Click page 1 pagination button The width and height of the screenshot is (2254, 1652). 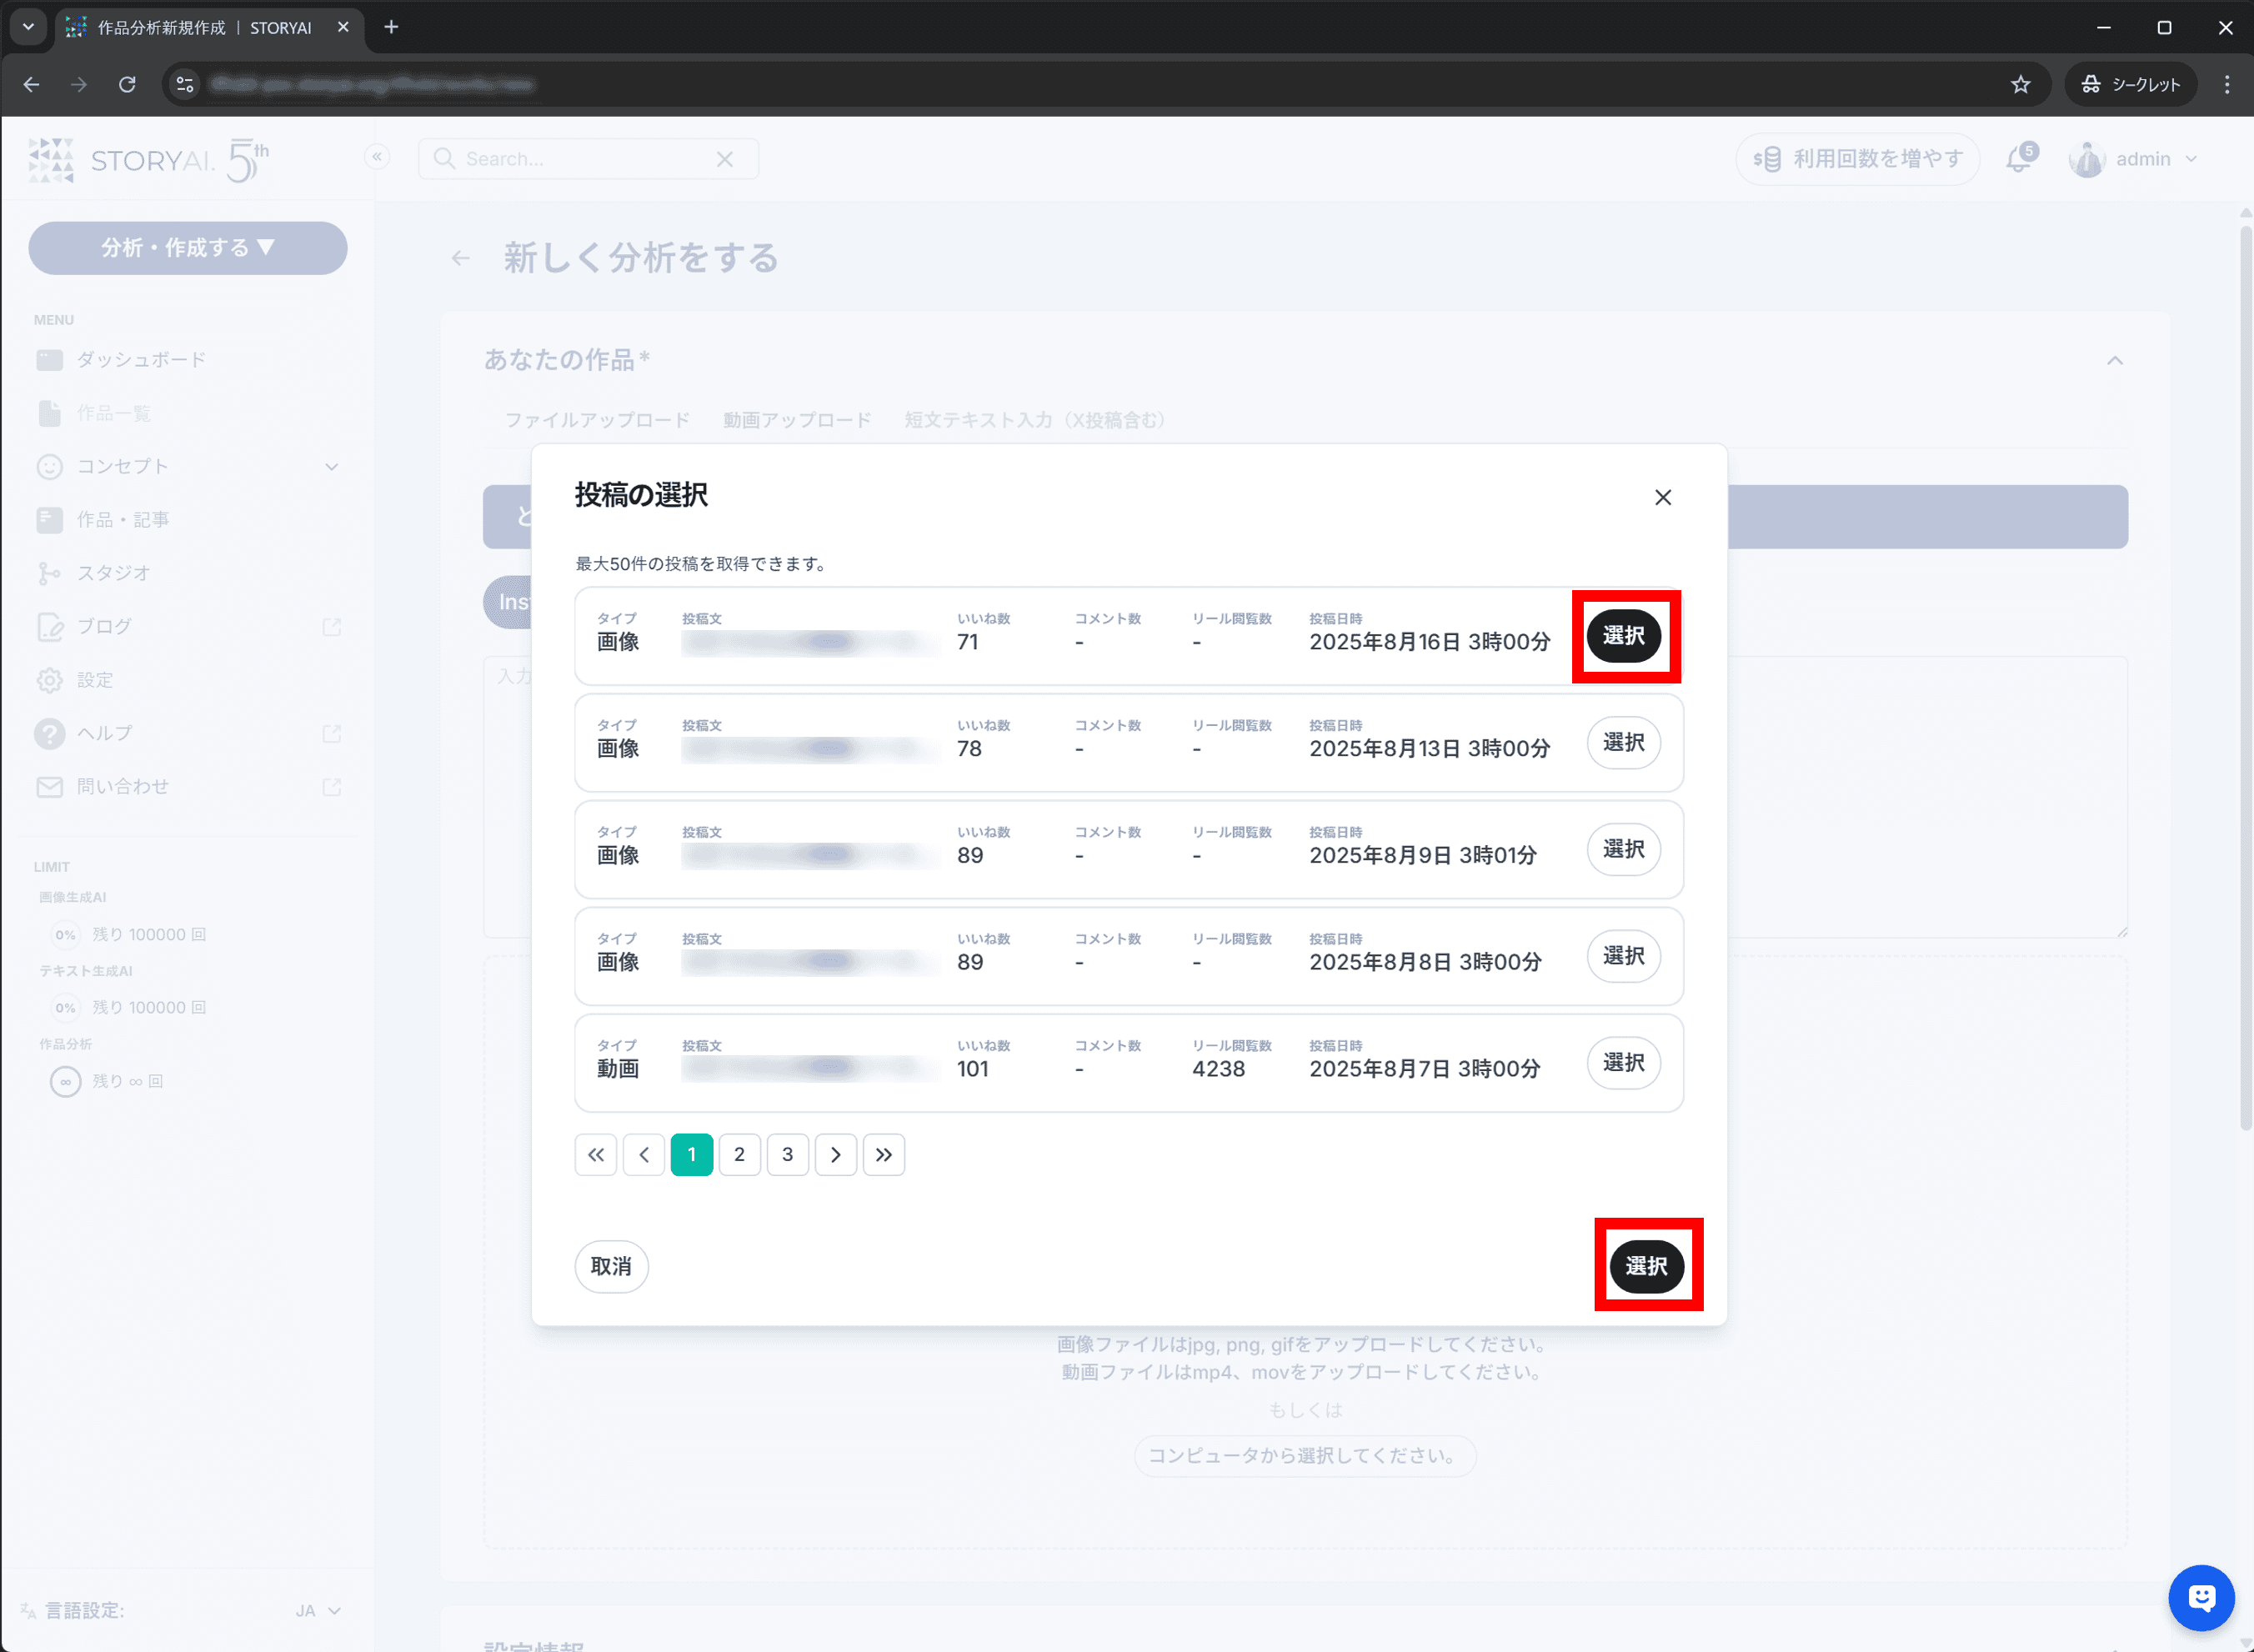pos(692,1155)
